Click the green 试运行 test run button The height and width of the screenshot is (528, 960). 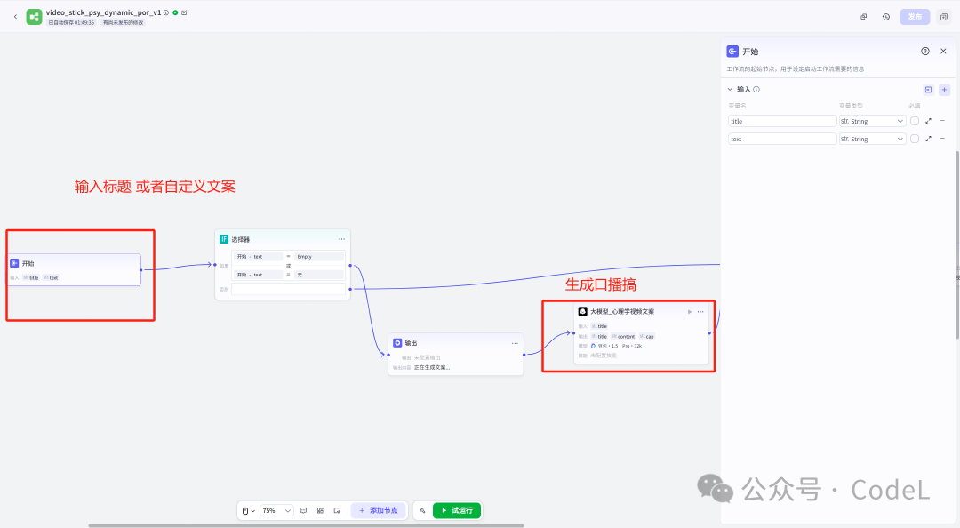tap(457, 510)
